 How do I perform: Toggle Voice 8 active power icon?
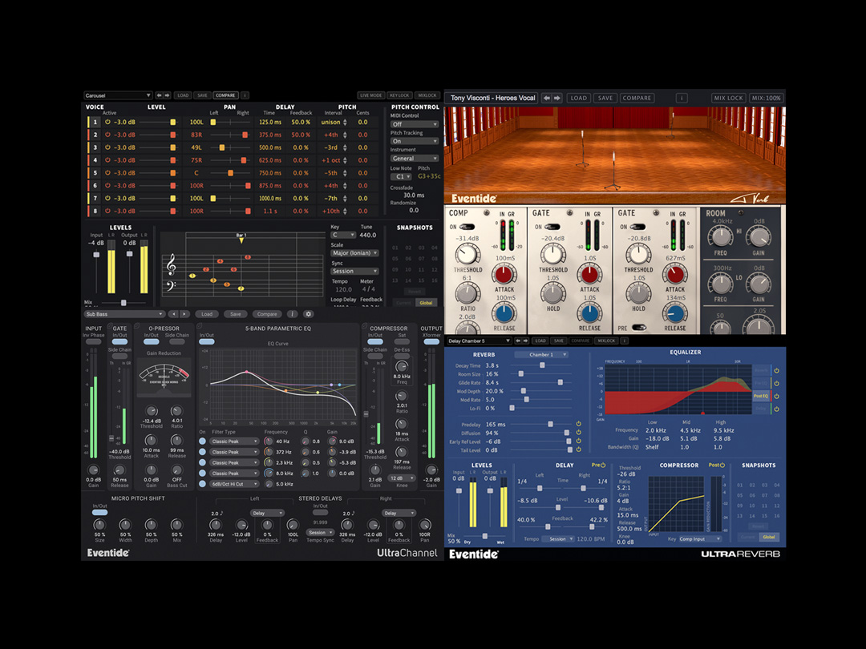point(107,211)
